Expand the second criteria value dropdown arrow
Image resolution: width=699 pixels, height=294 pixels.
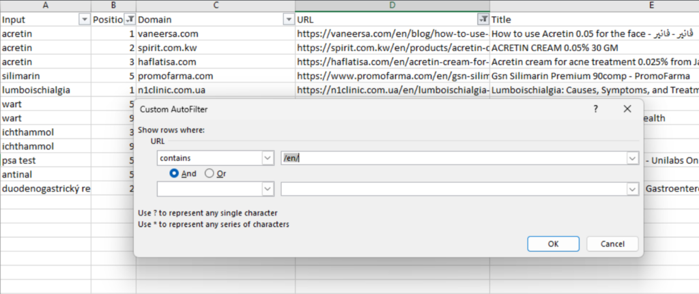(631, 189)
